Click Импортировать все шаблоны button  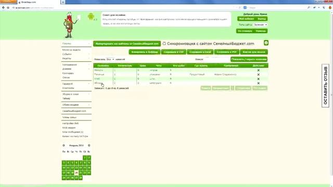[127, 44]
